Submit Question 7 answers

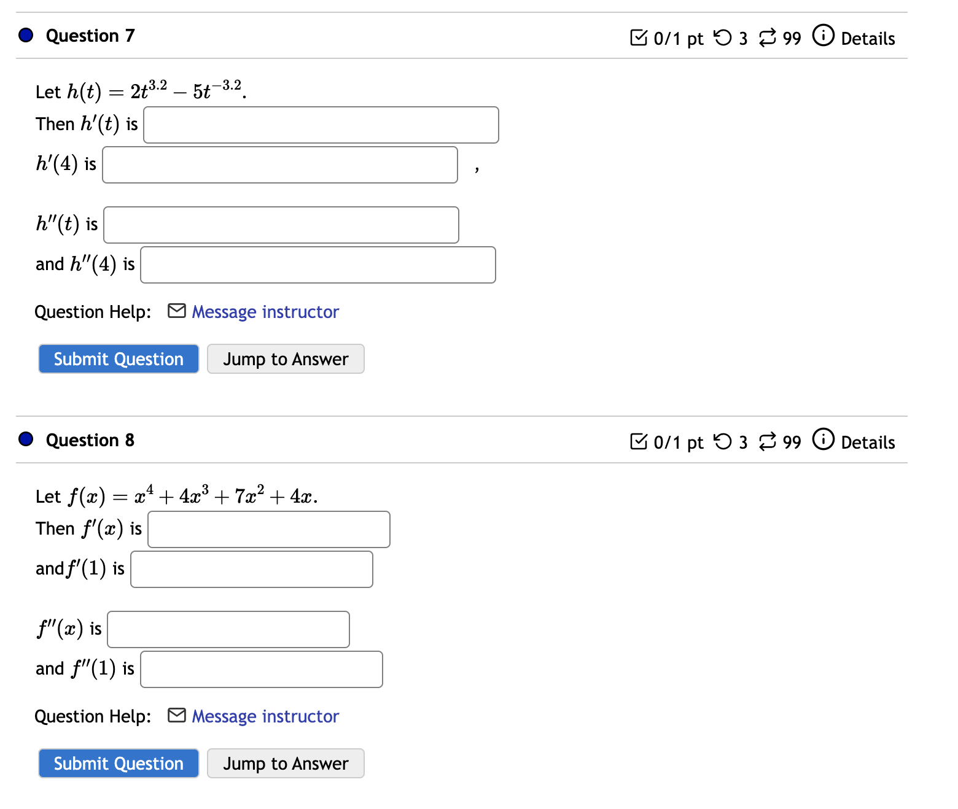coord(118,358)
